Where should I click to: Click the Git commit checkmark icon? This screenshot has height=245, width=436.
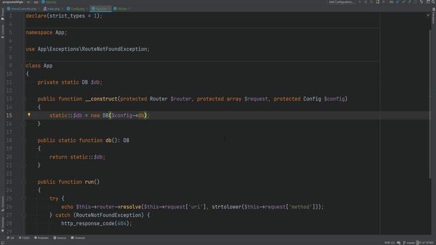403,2
